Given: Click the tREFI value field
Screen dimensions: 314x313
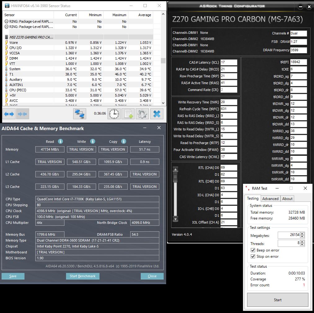Looking at the screenshot, I should 299,62.
